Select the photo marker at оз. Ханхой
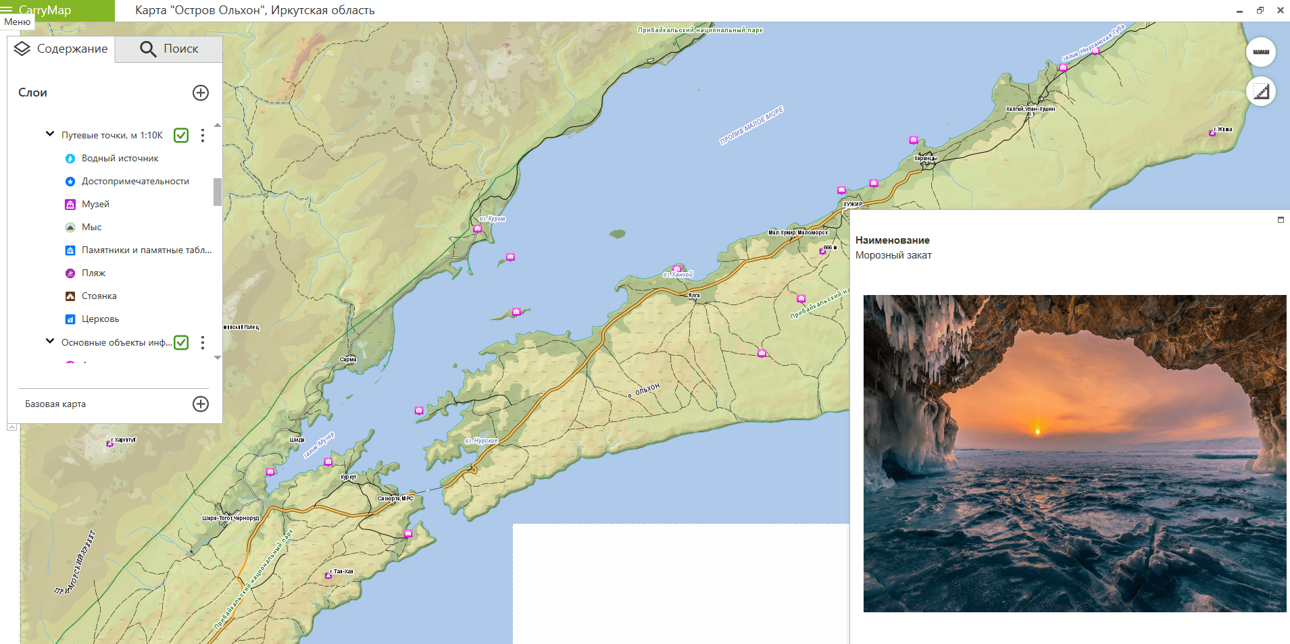The height and width of the screenshot is (644, 1290). [676, 269]
